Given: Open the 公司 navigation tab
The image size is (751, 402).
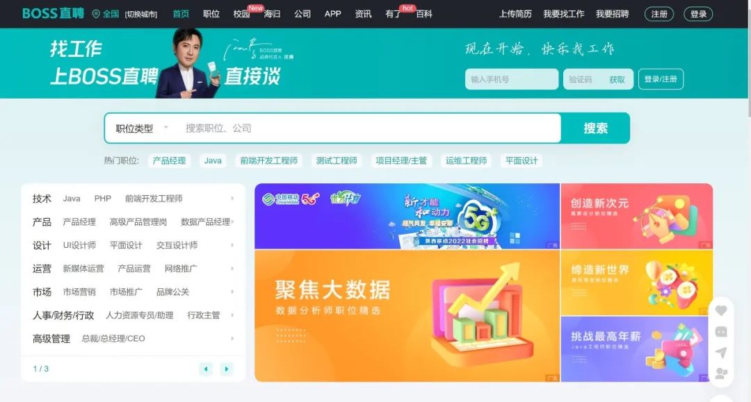Looking at the screenshot, I should tap(302, 14).
